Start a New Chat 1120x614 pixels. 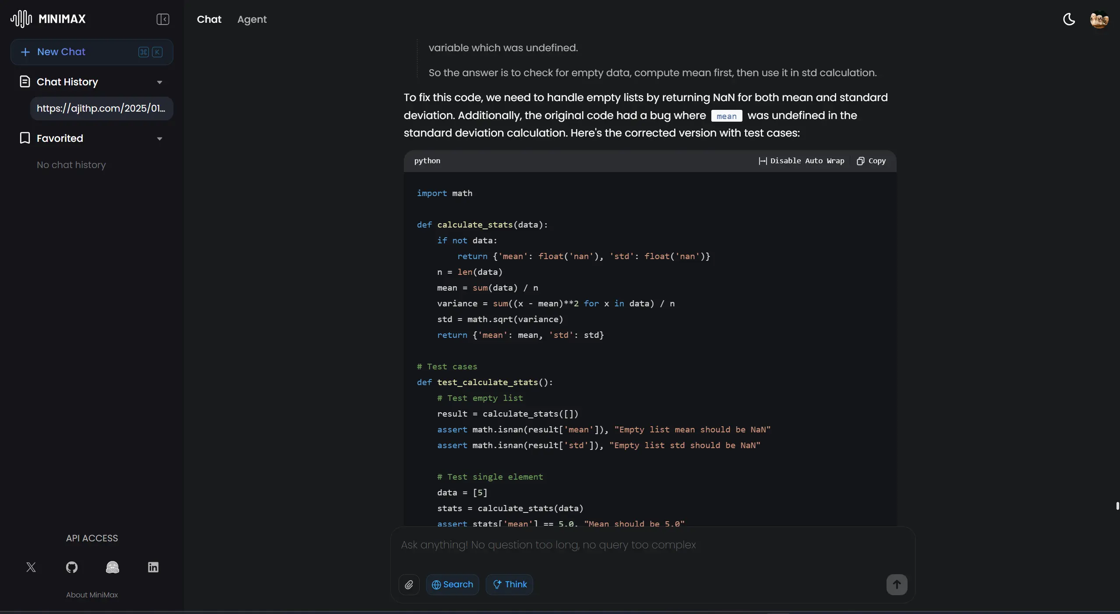pos(92,52)
